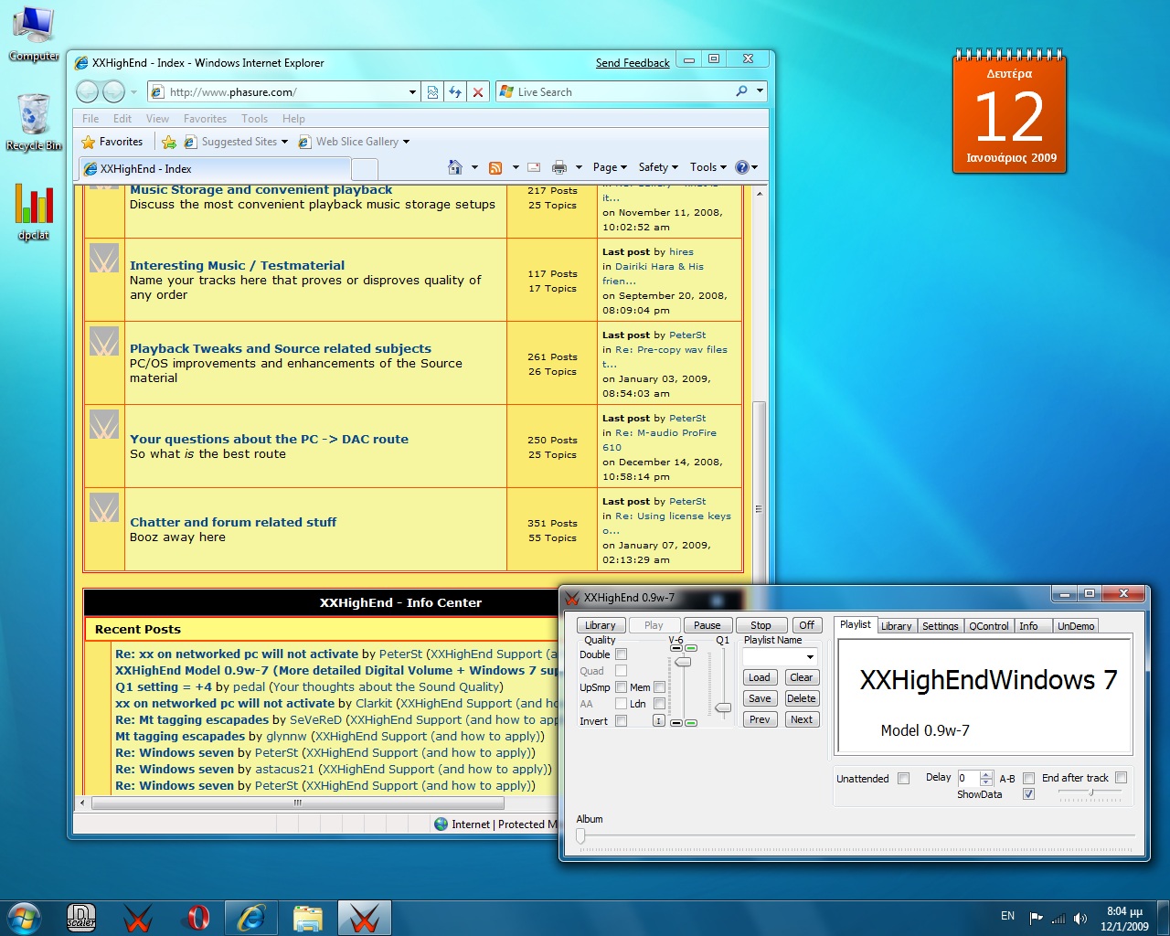This screenshot has height=936, width=1170.
Task: Tick the Ldn checkbox
Action: pos(659,704)
